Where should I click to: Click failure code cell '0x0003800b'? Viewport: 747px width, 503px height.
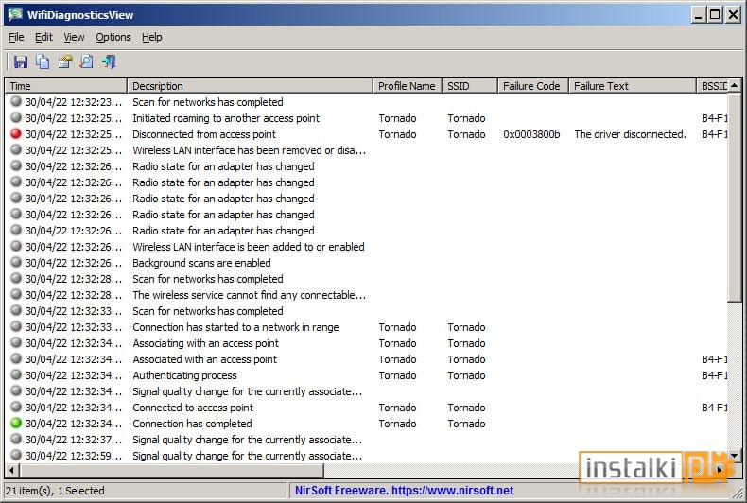click(x=531, y=134)
